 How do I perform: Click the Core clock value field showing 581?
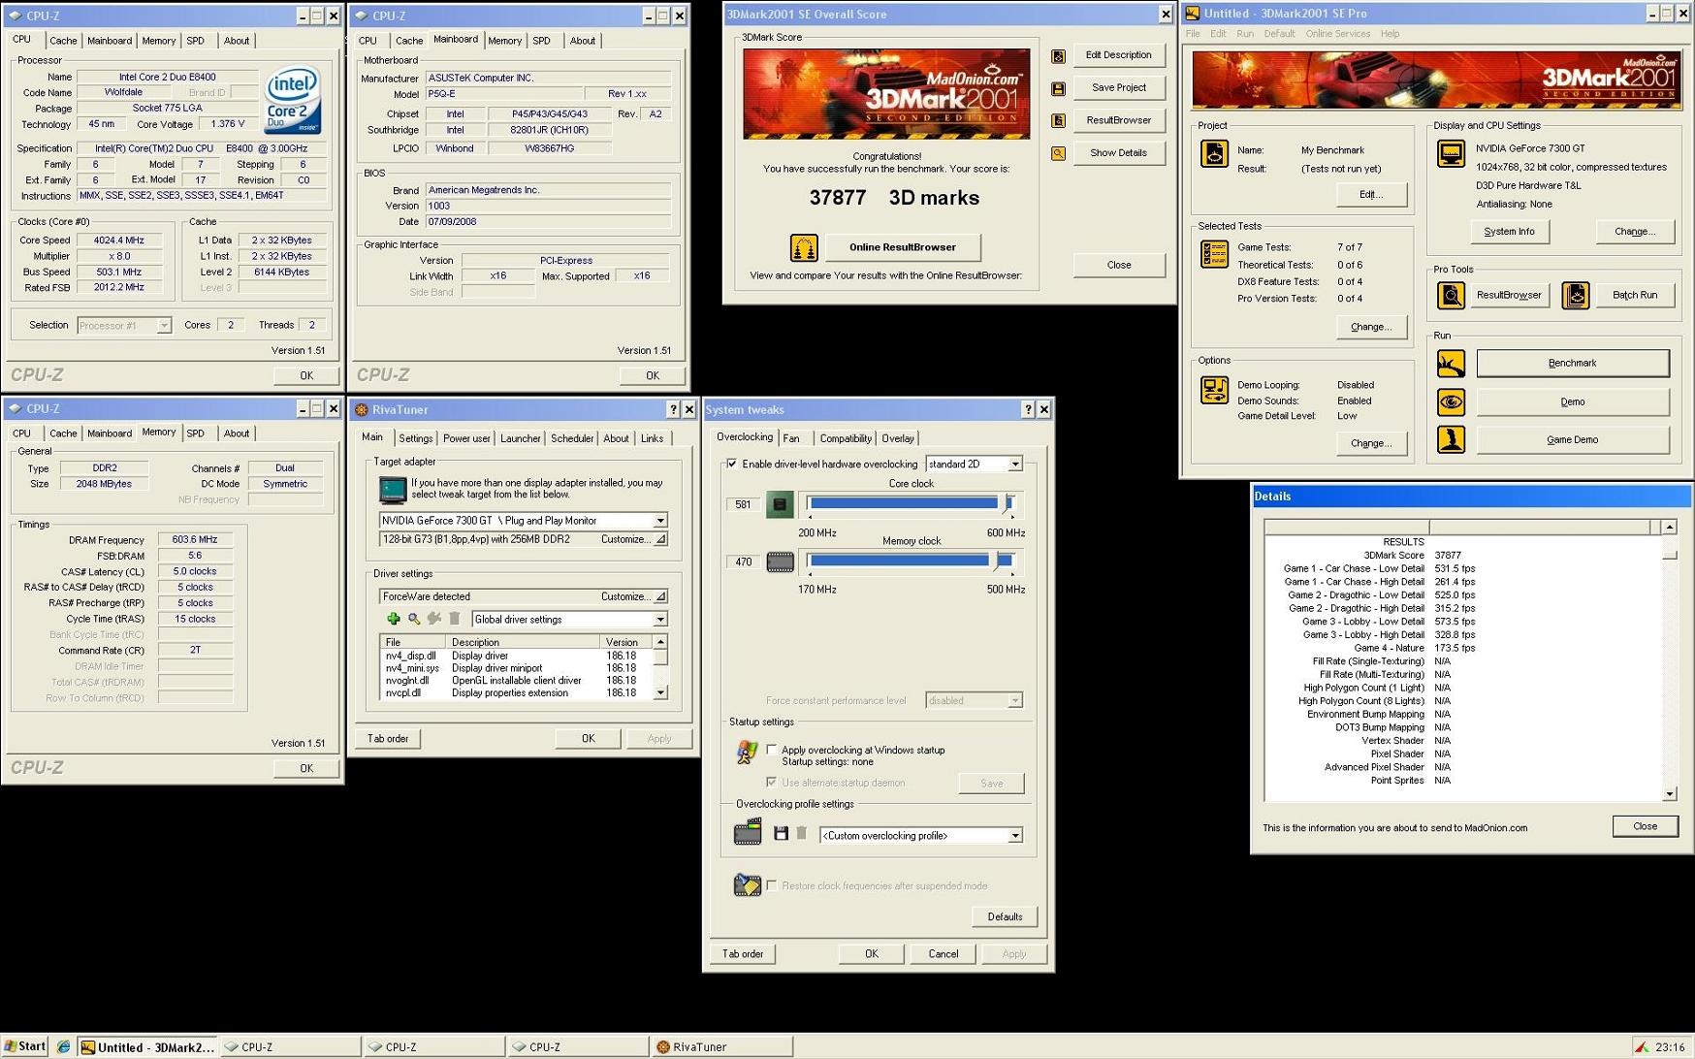pos(744,504)
